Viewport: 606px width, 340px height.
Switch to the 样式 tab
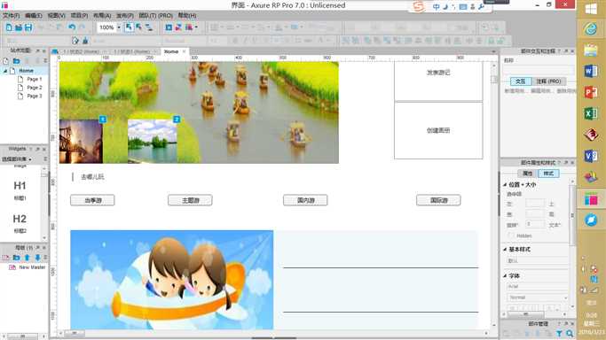(548, 174)
